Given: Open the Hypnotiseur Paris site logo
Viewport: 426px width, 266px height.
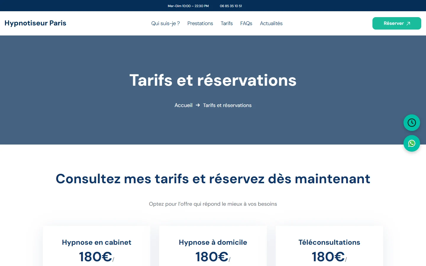Looking at the screenshot, I should click(35, 23).
